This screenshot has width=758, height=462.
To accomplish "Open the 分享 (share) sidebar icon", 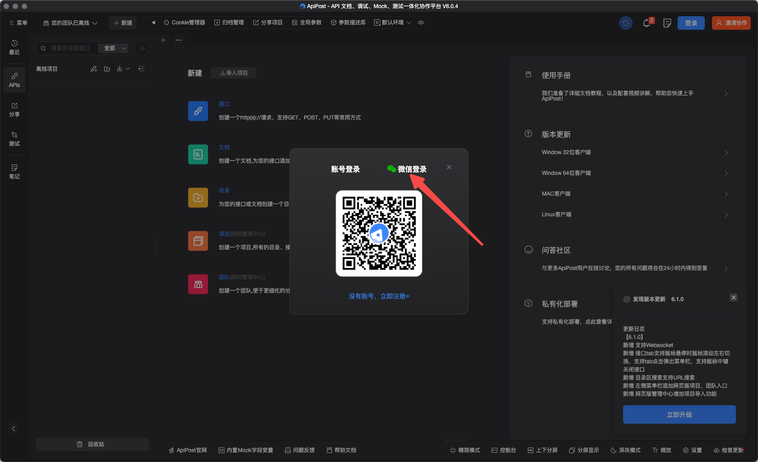I will tap(14, 110).
